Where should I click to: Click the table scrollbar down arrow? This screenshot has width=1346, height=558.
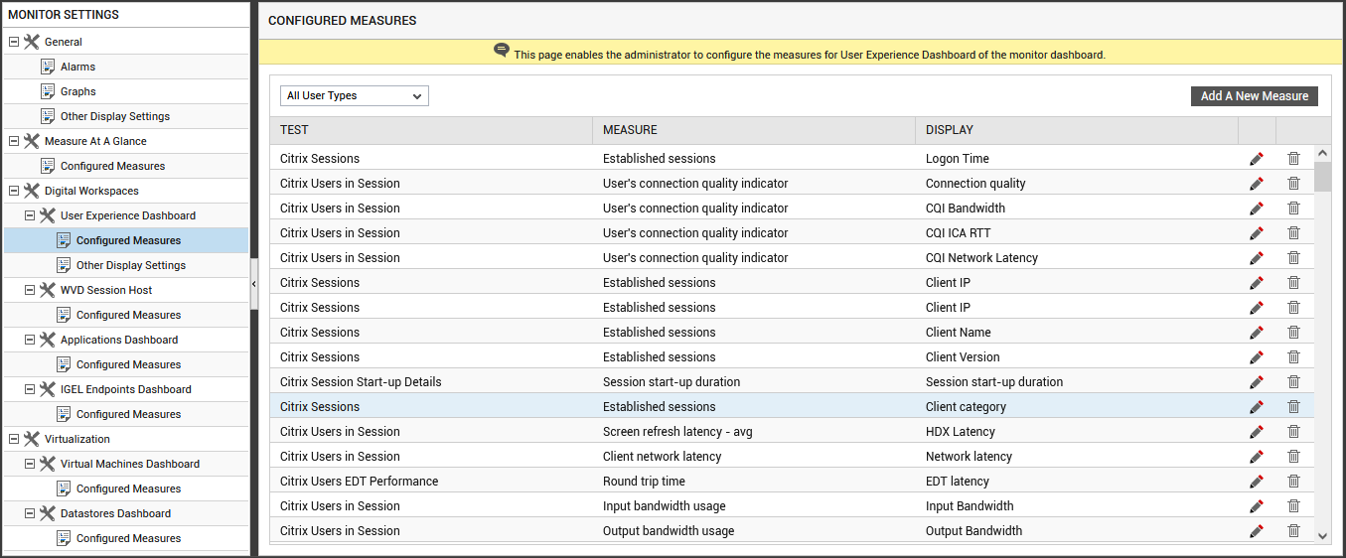[1322, 535]
